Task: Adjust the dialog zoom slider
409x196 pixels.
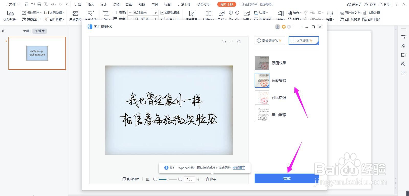Action: pos(168,179)
